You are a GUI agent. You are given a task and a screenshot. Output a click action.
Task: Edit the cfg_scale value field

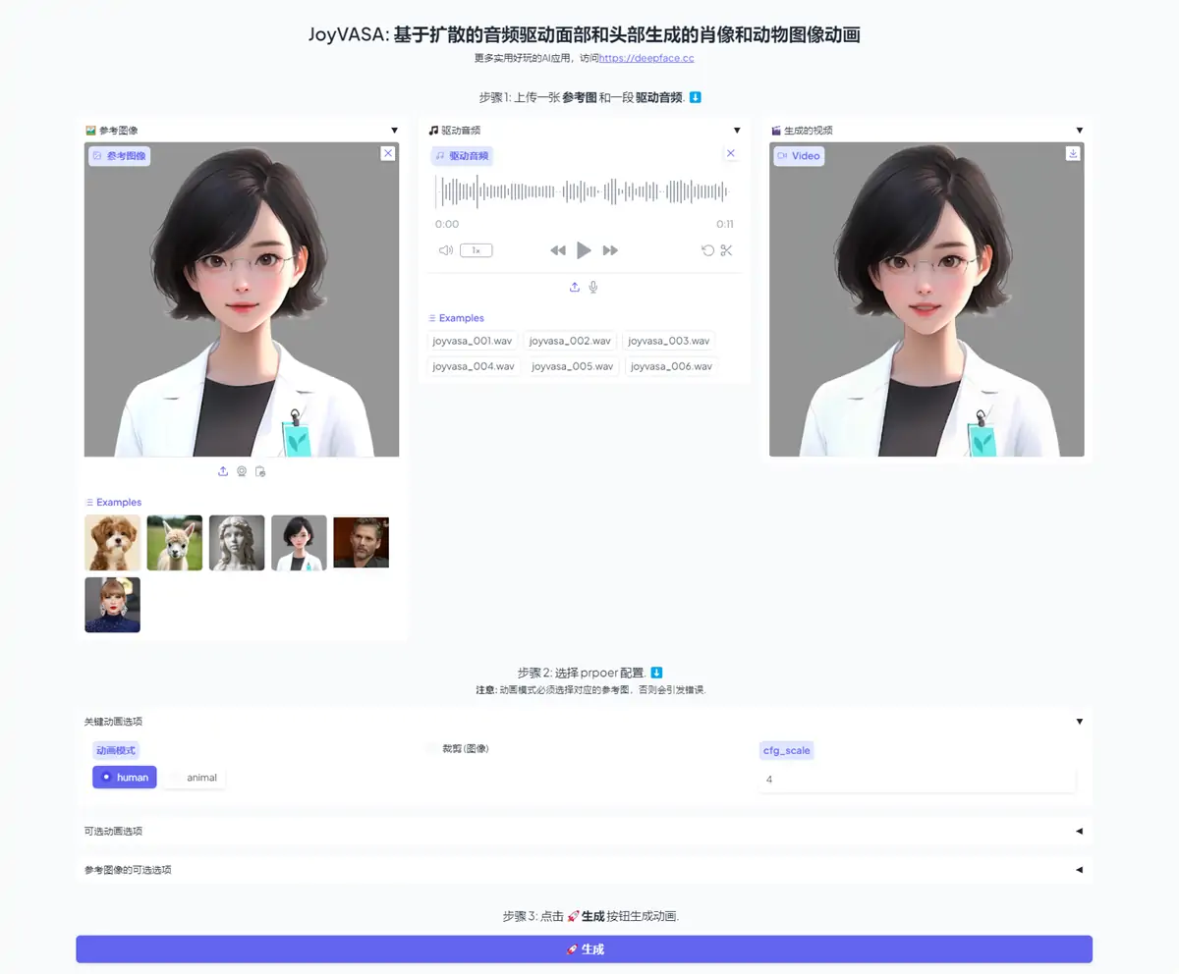tap(918, 780)
